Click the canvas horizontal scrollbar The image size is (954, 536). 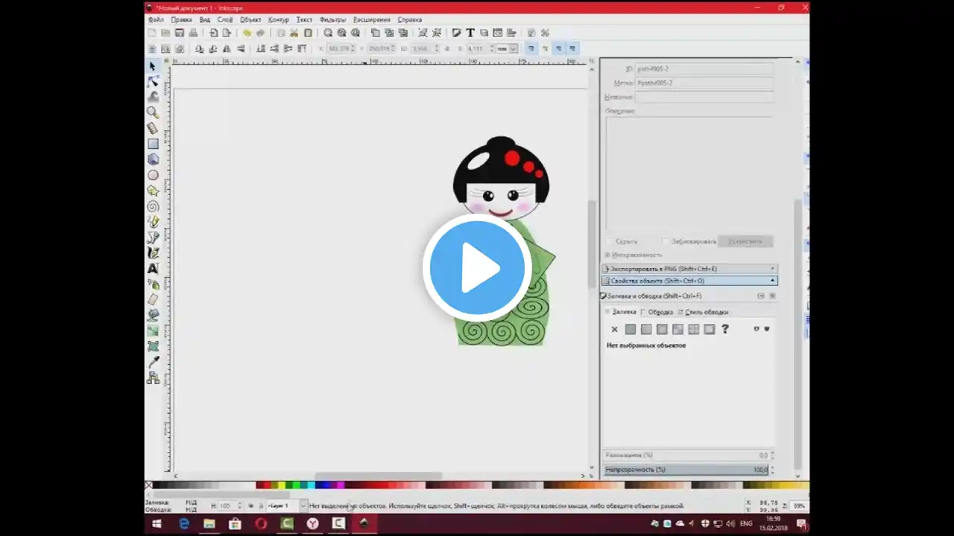(x=379, y=476)
